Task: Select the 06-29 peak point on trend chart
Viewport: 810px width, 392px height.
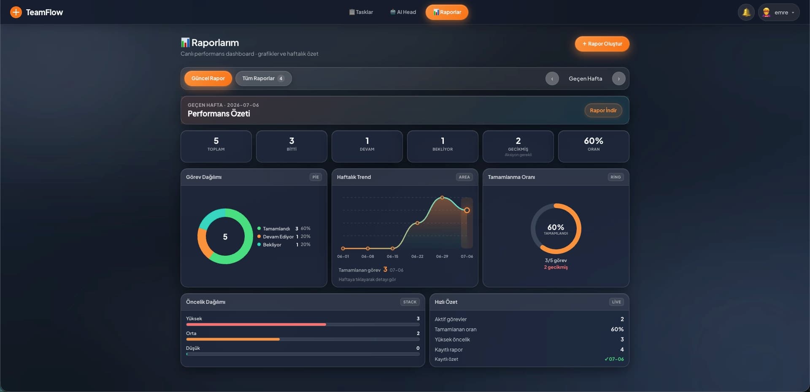Action: tap(442, 197)
